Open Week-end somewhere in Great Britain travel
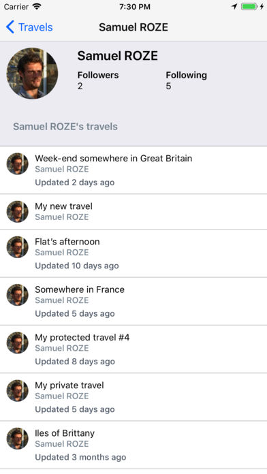 [x=133, y=170]
